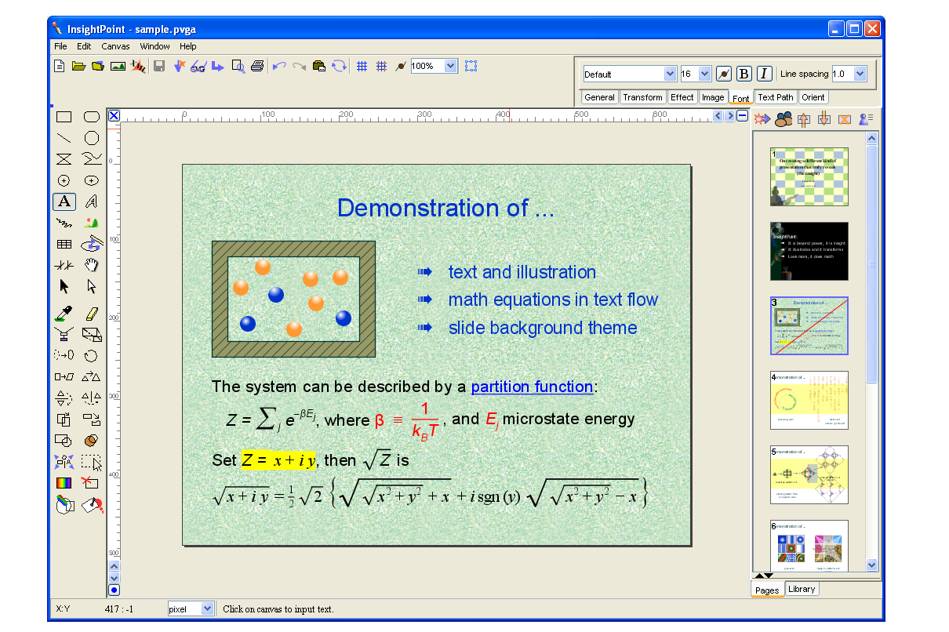949x632 pixels.
Task: Select slide 4 thumbnail in Pages panel
Action: (x=809, y=400)
